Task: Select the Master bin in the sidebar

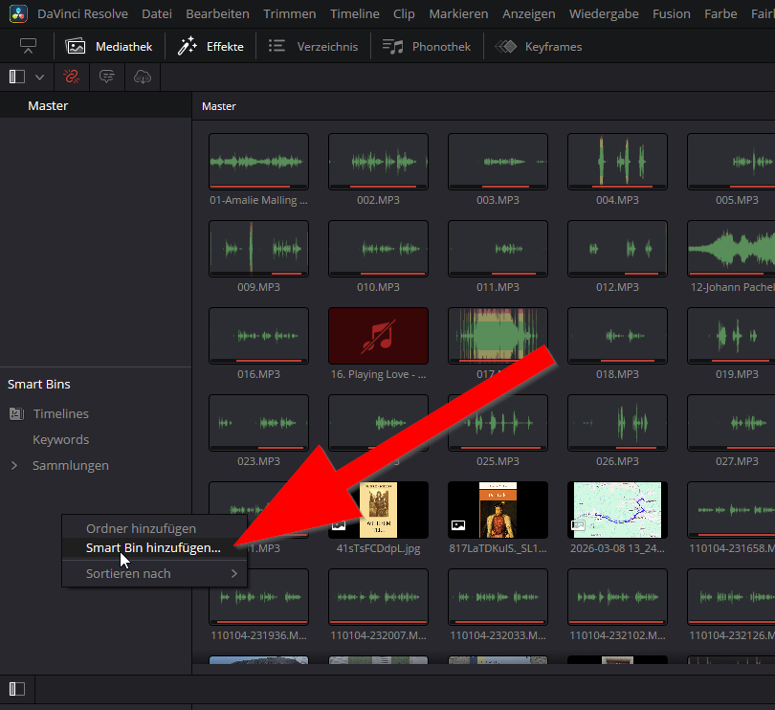Action: click(x=48, y=106)
